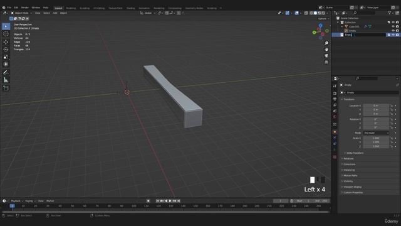The image size is (401, 226).
Task: Open the viewport Options dropdown
Action: [323, 19]
